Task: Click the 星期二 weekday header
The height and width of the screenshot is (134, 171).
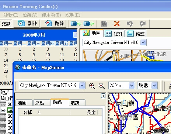Action: (x=20, y=44)
